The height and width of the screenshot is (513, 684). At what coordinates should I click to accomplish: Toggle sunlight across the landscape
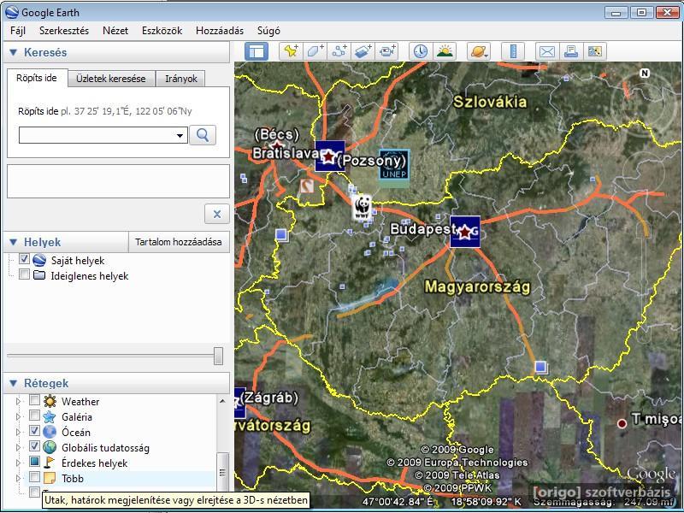click(445, 51)
